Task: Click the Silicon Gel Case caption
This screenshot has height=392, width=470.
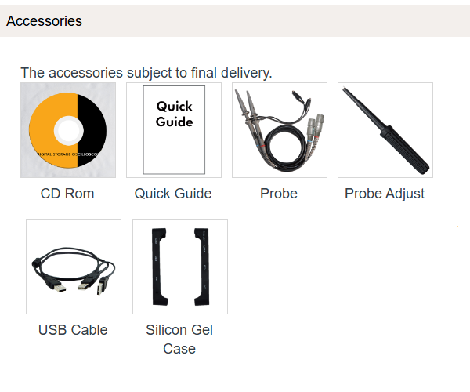Action: tap(179, 339)
